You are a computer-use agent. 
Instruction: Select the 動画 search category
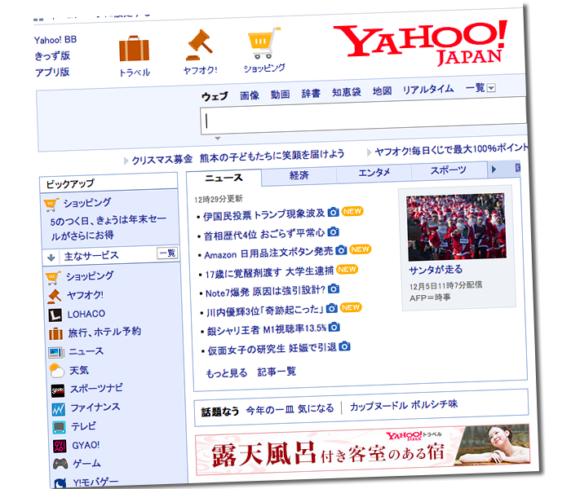[x=280, y=95]
